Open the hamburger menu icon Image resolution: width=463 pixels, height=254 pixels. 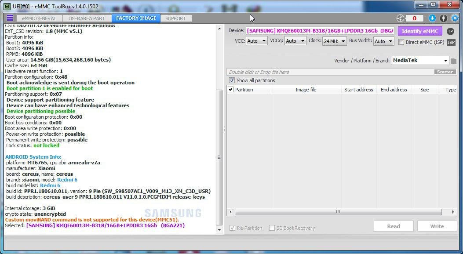(x=10, y=18)
